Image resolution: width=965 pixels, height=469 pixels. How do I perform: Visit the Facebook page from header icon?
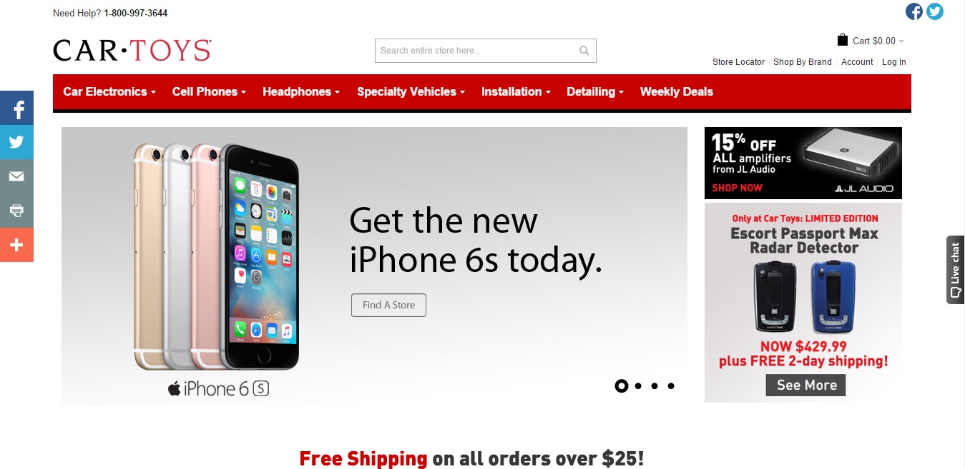[x=914, y=11]
